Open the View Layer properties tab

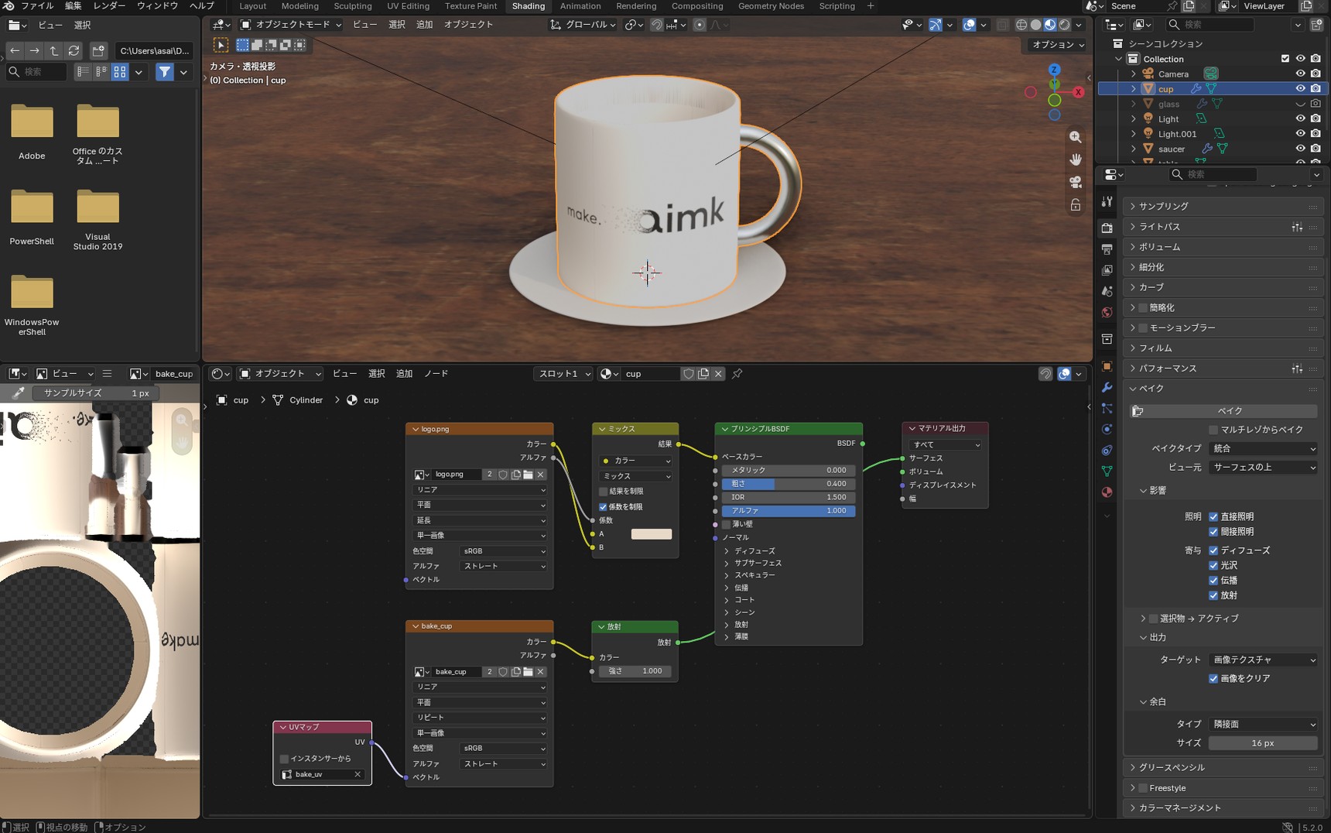coord(1107,270)
